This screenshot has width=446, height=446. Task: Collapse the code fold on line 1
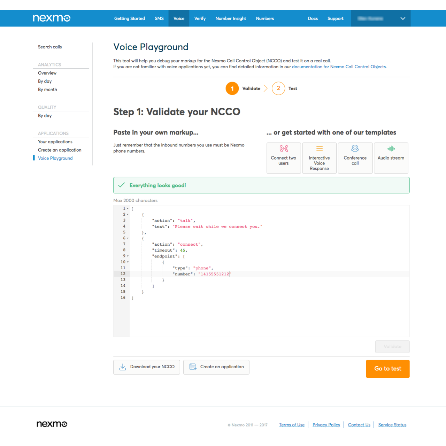[x=128, y=208]
